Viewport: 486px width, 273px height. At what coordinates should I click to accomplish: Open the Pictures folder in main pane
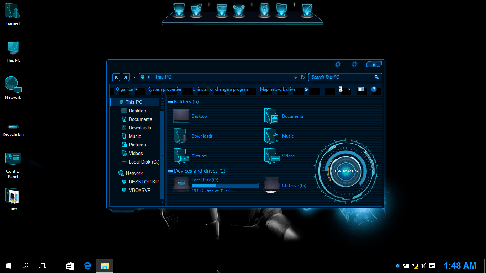[x=190, y=156]
